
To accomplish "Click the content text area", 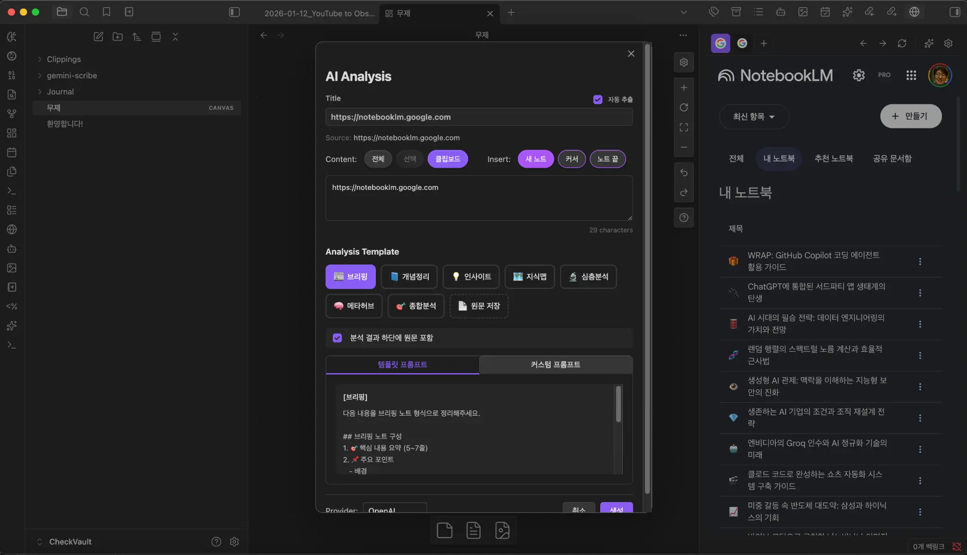I will click(x=479, y=198).
